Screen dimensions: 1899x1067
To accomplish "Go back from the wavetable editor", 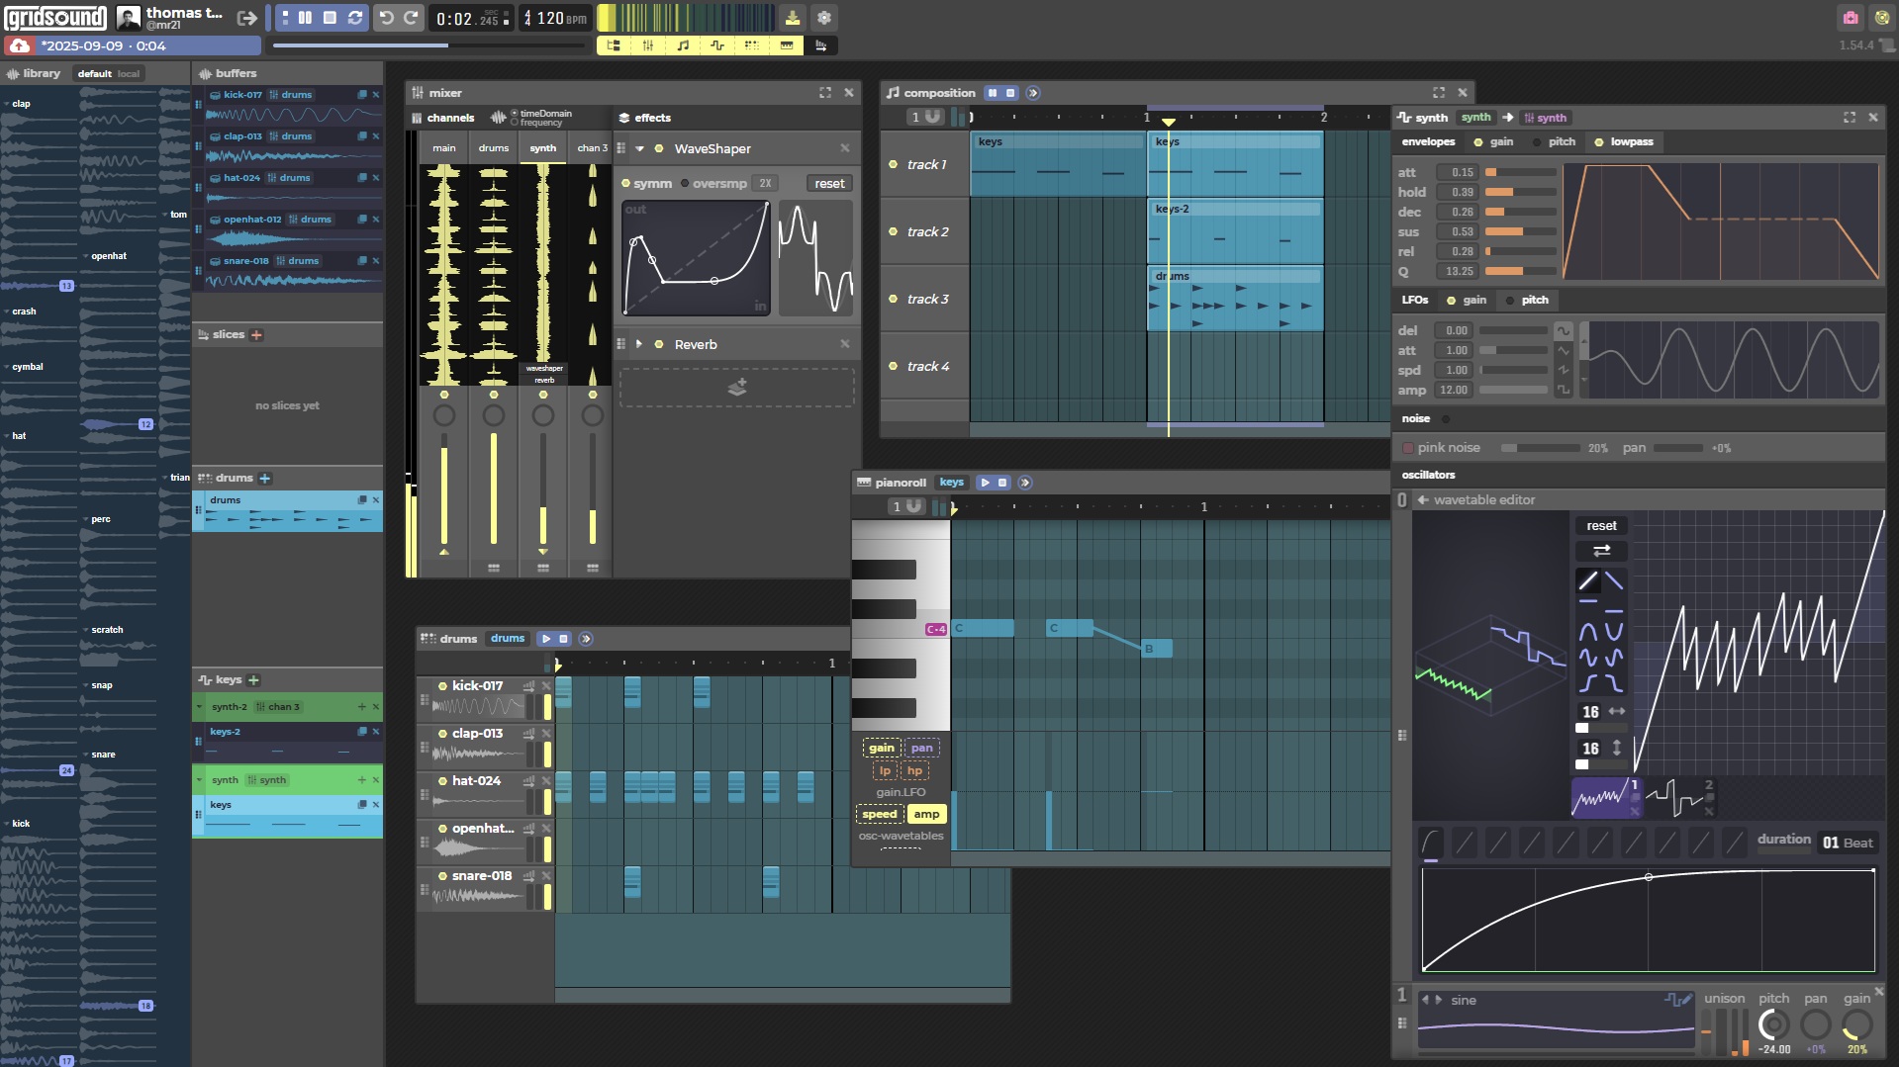I will 1423,500.
